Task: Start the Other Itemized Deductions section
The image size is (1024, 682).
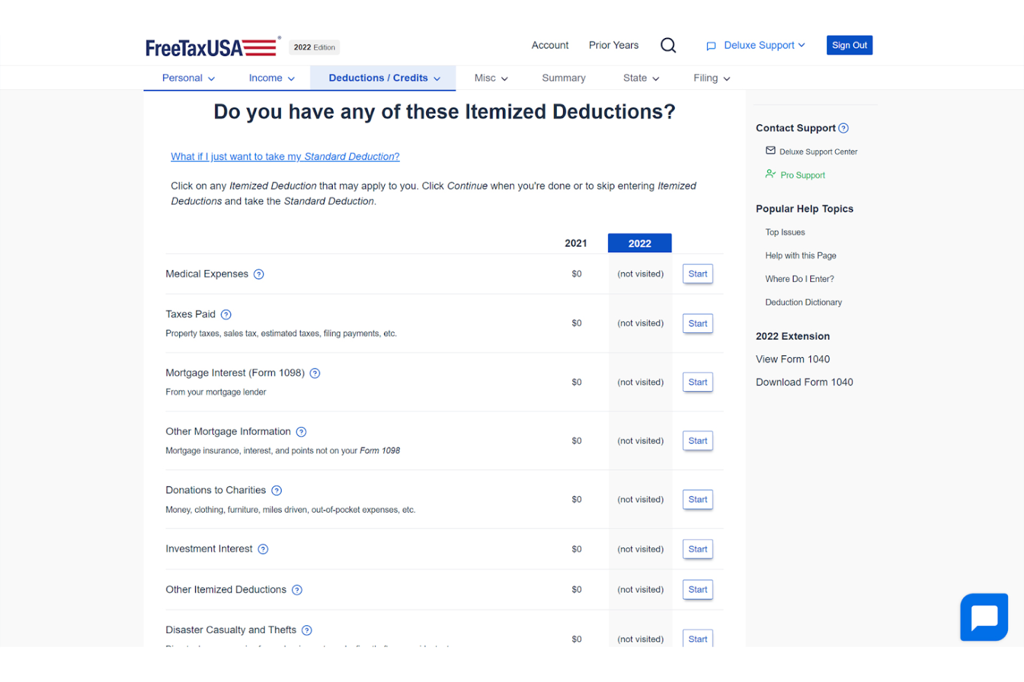Action: [x=697, y=589]
